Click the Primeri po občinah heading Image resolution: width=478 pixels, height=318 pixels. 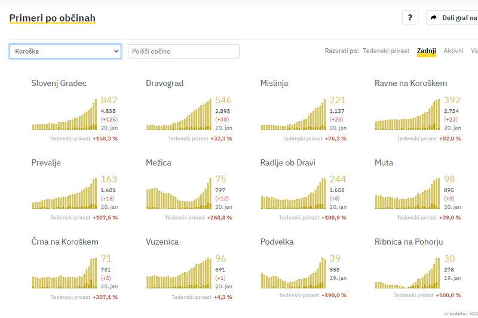click(x=53, y=18)
